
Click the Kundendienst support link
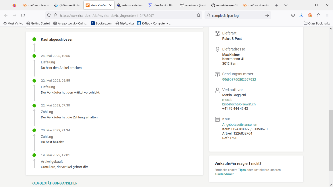[x=224, y=174]
